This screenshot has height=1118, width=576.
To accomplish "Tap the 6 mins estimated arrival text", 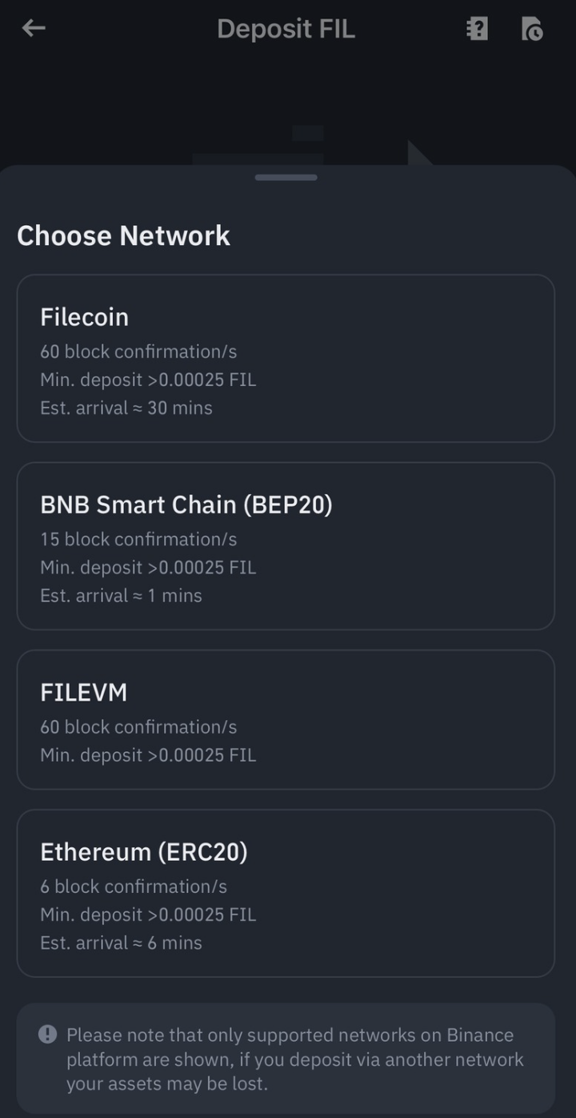I will click(x=121, y=943).
